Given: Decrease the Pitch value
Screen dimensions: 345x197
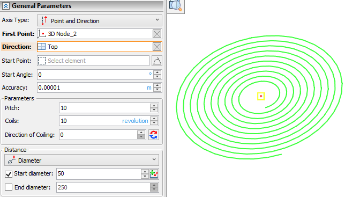Looking at the screenshot, I should coord(154,110).
